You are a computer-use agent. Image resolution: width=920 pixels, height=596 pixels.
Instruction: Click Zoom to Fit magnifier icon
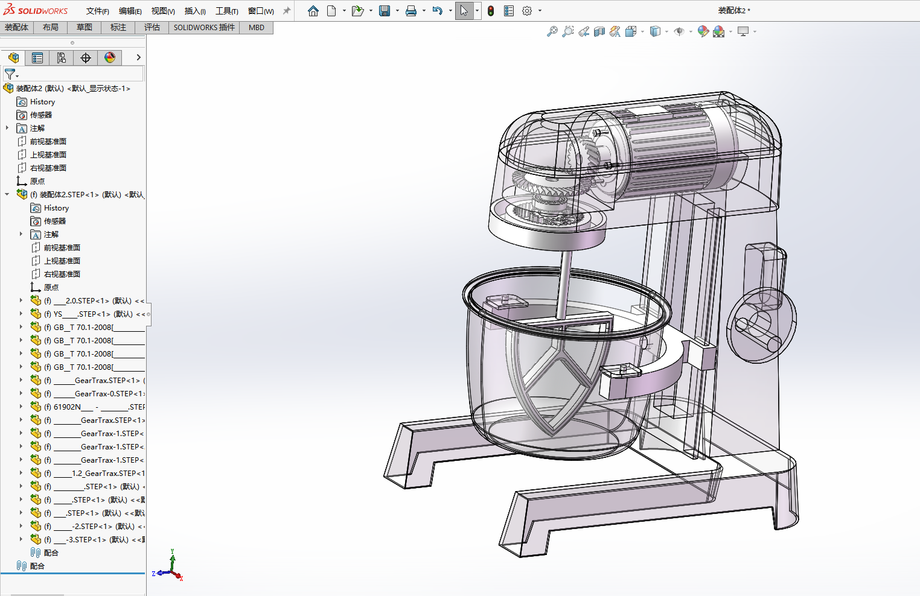pos(552,31)
